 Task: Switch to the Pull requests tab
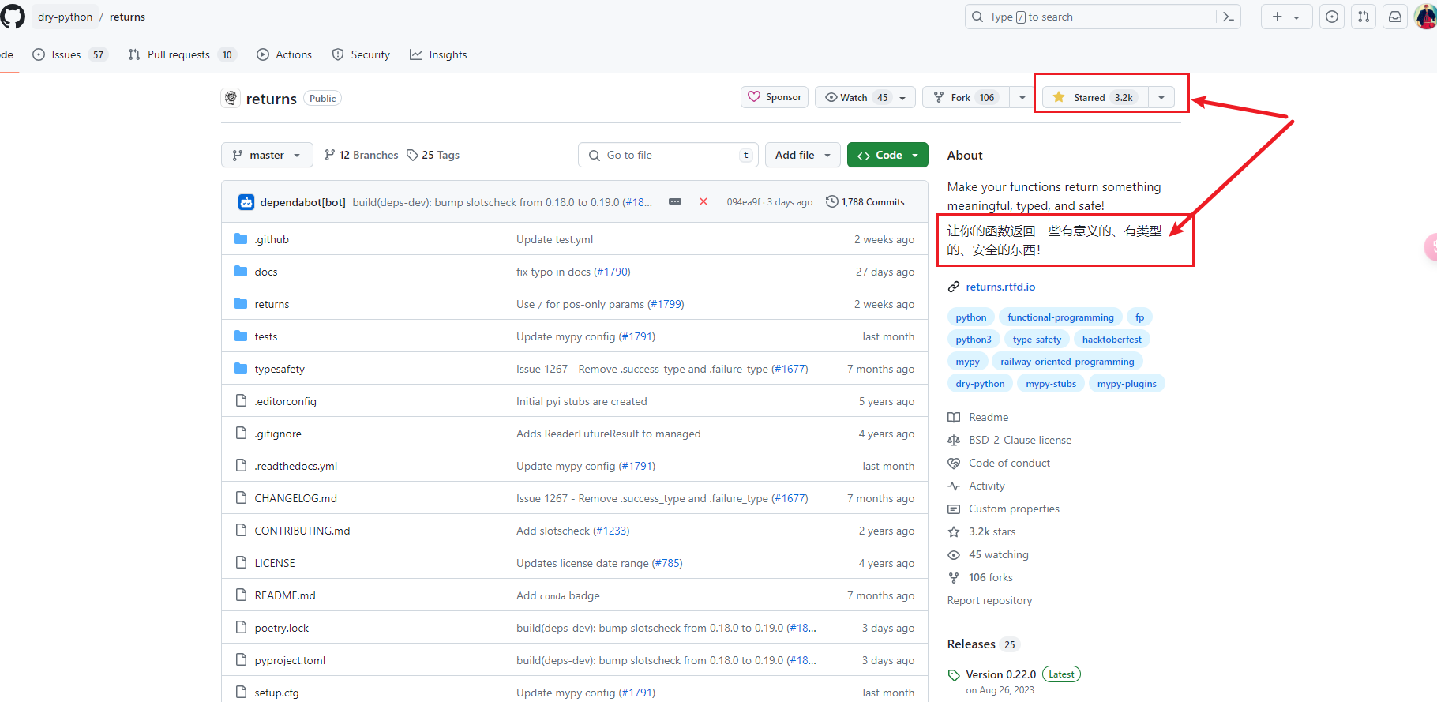182,54
